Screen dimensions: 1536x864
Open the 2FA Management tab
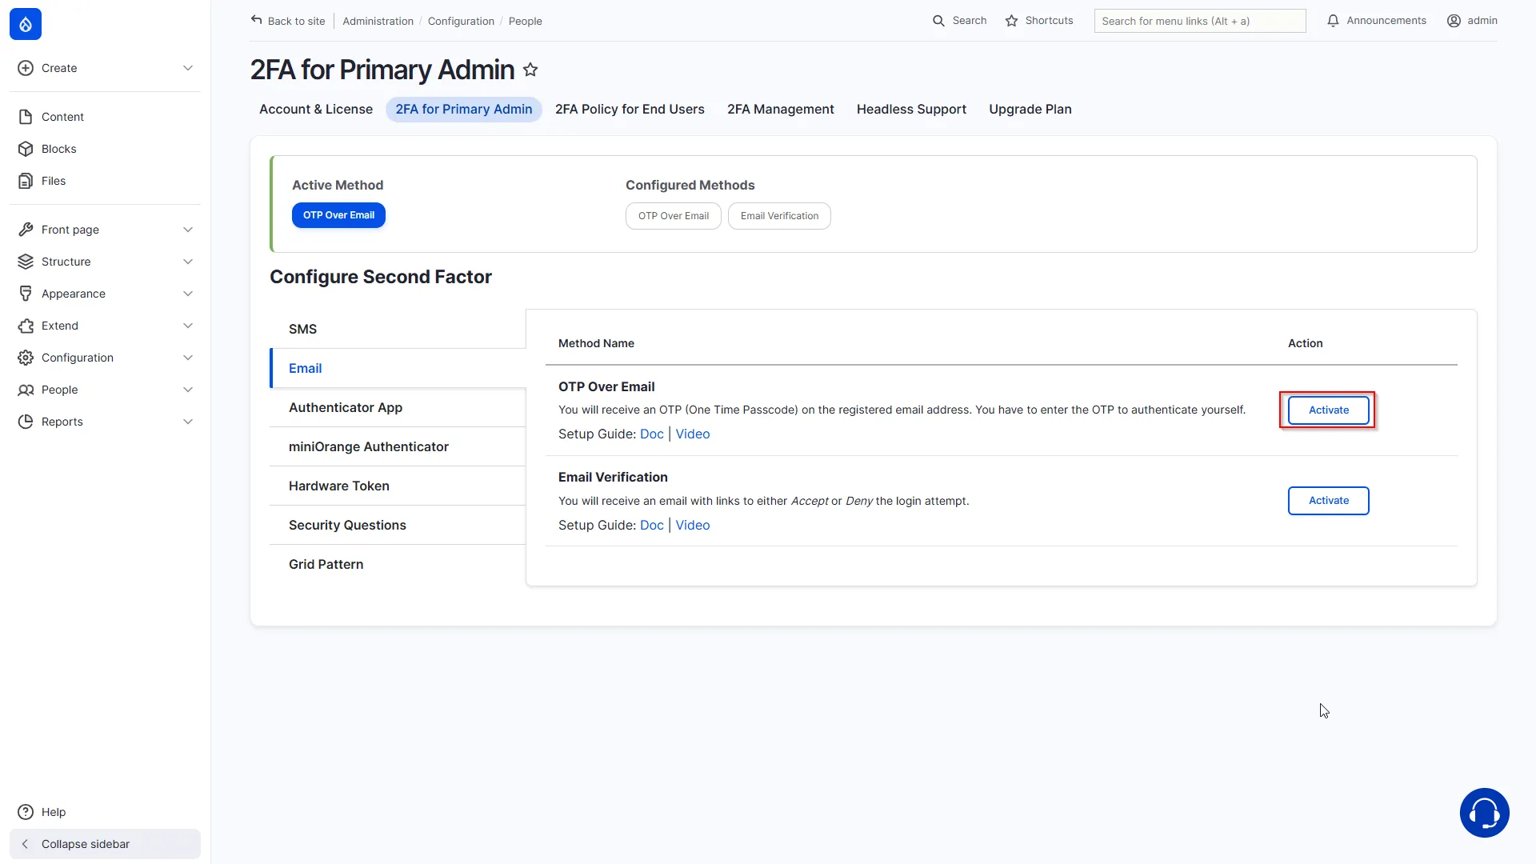tap(780, 110)
